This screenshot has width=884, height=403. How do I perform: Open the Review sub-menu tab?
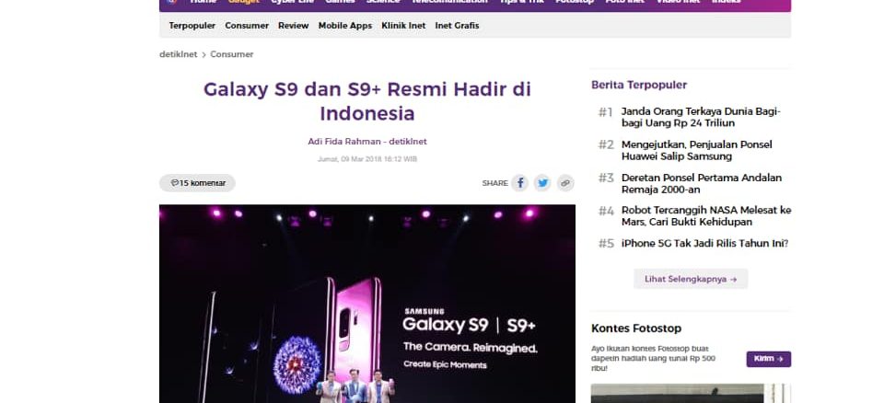(x=293, y=26)
